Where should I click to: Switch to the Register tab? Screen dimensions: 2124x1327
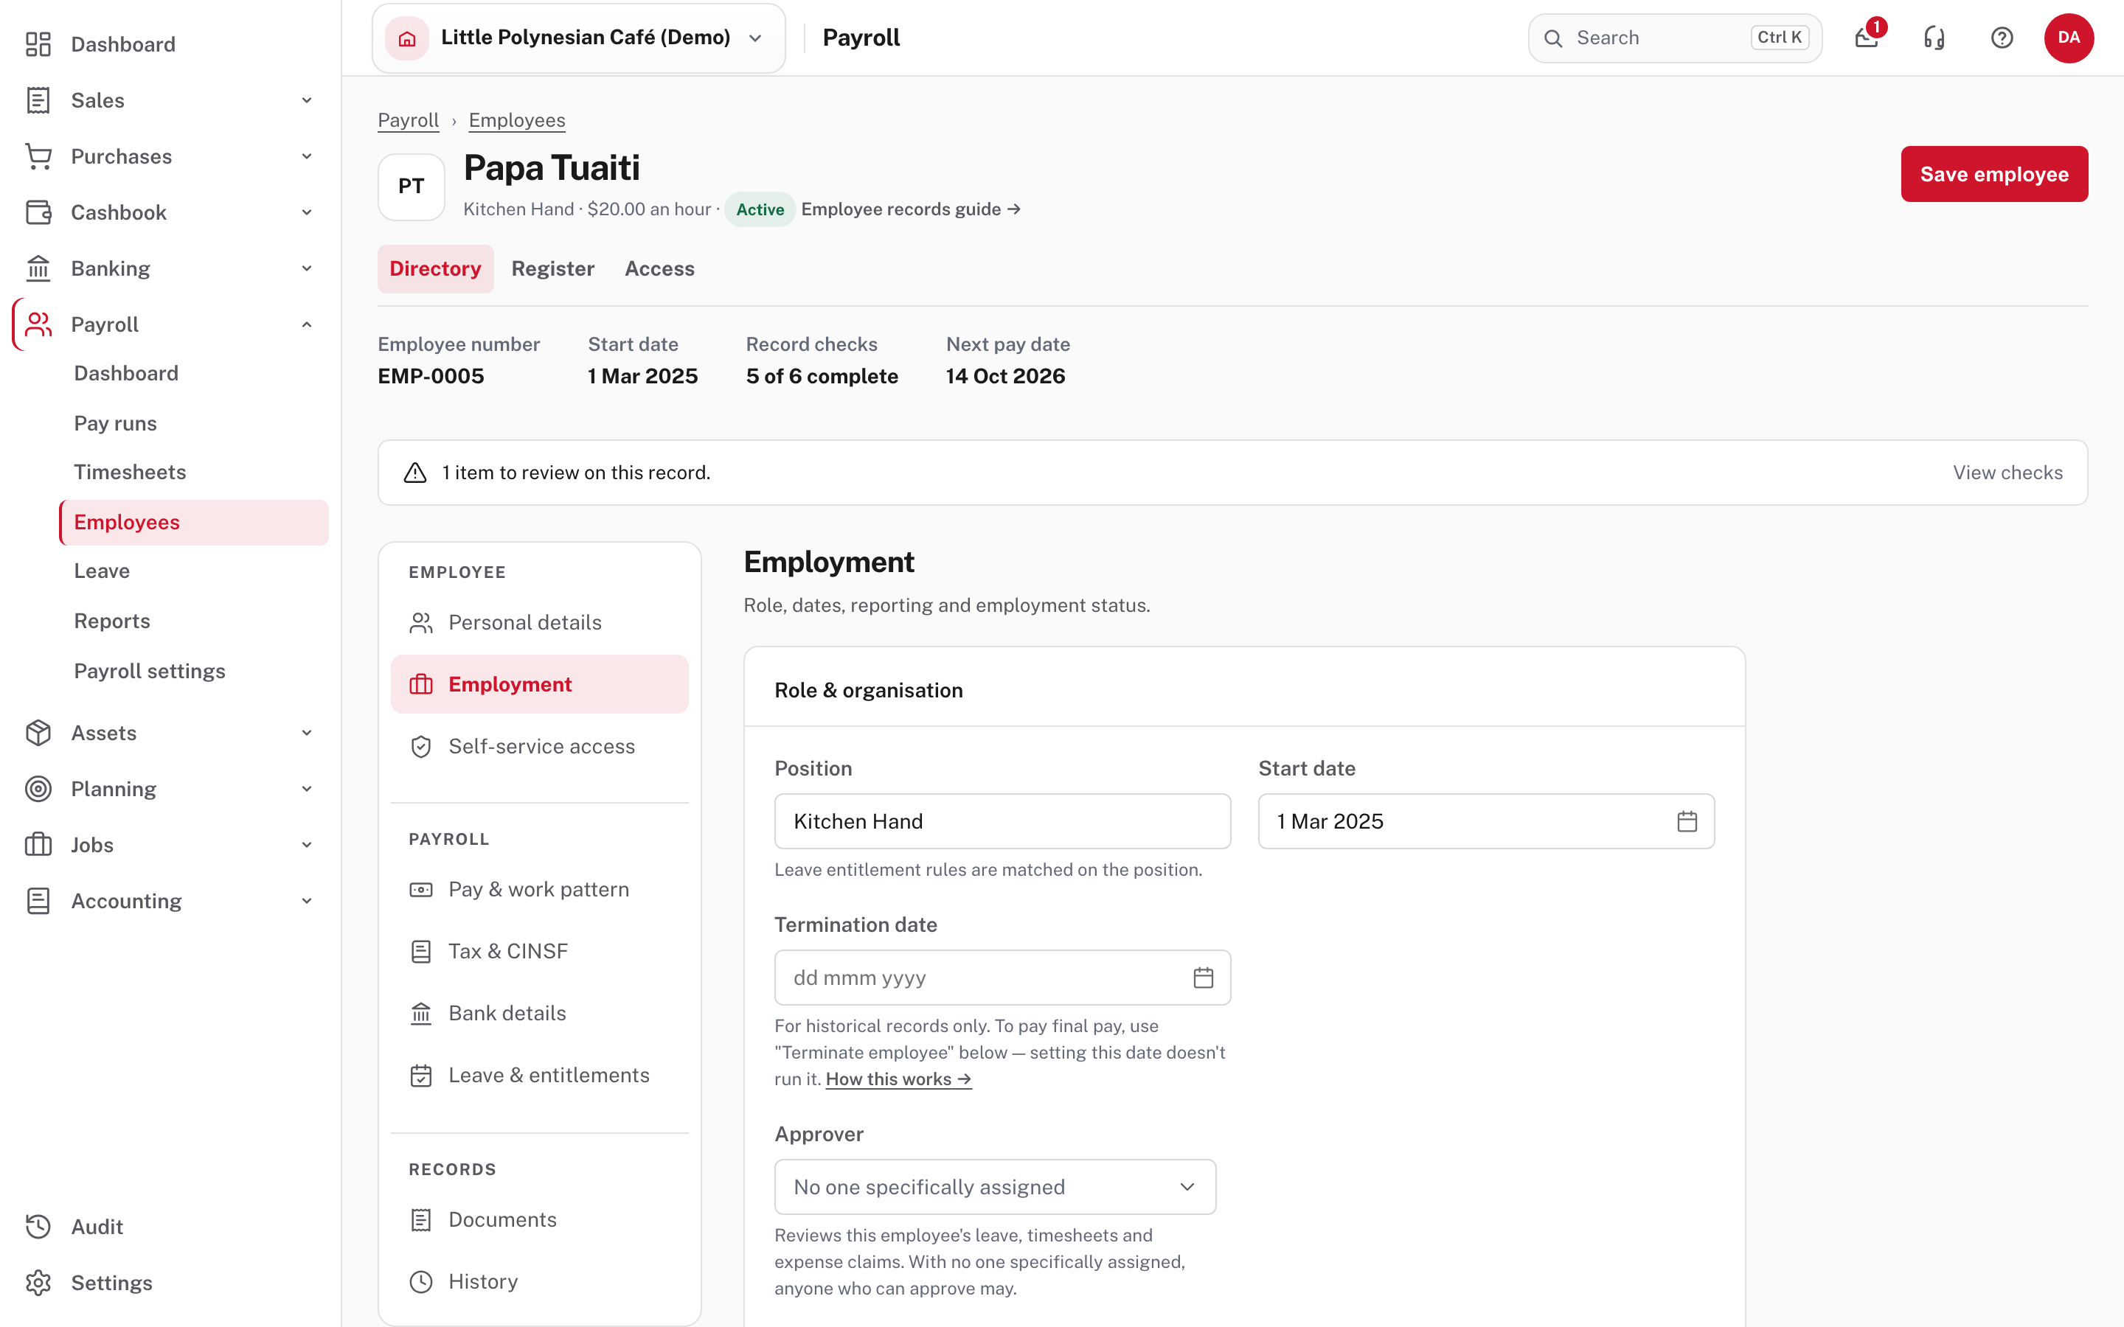coord(553,268)
